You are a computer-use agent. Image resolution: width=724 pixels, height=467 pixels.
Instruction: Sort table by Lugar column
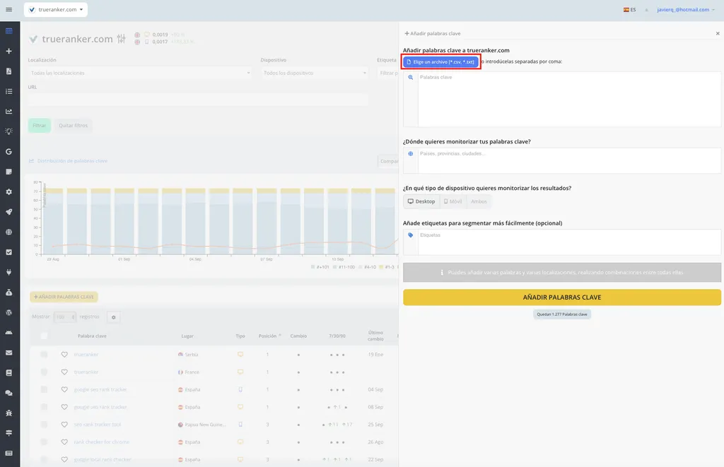point(187,336)
